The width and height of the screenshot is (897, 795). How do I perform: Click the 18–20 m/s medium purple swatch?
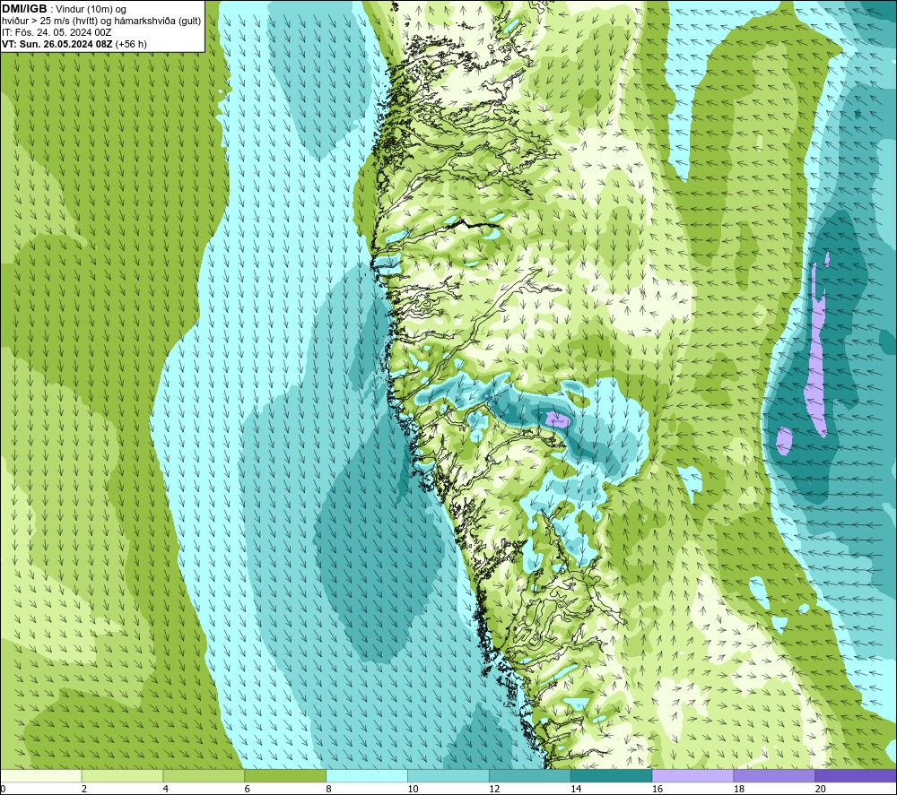tap(774, 775)
